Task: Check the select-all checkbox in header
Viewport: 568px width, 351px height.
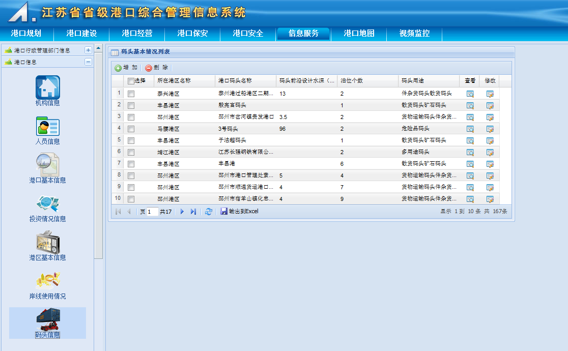Action: point(131,81)
